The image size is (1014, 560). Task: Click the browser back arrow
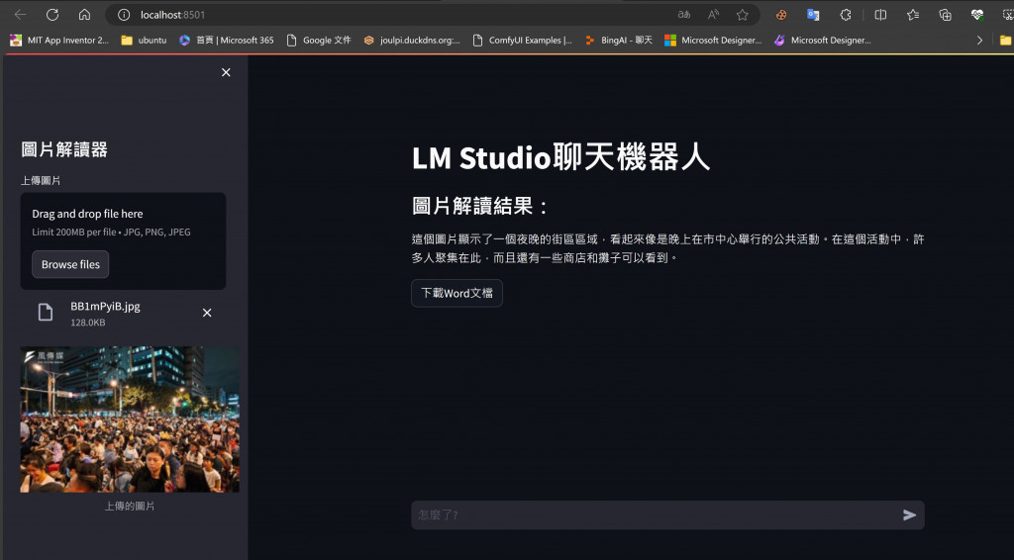[x=20, y=14]
